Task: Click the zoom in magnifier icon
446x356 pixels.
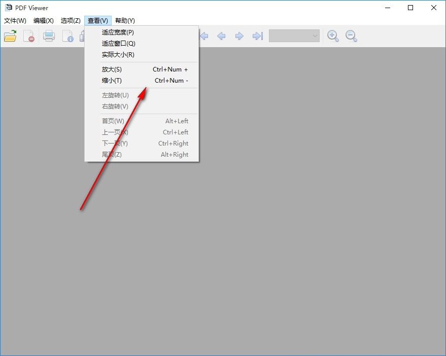Action: click(x=333, y=36)
